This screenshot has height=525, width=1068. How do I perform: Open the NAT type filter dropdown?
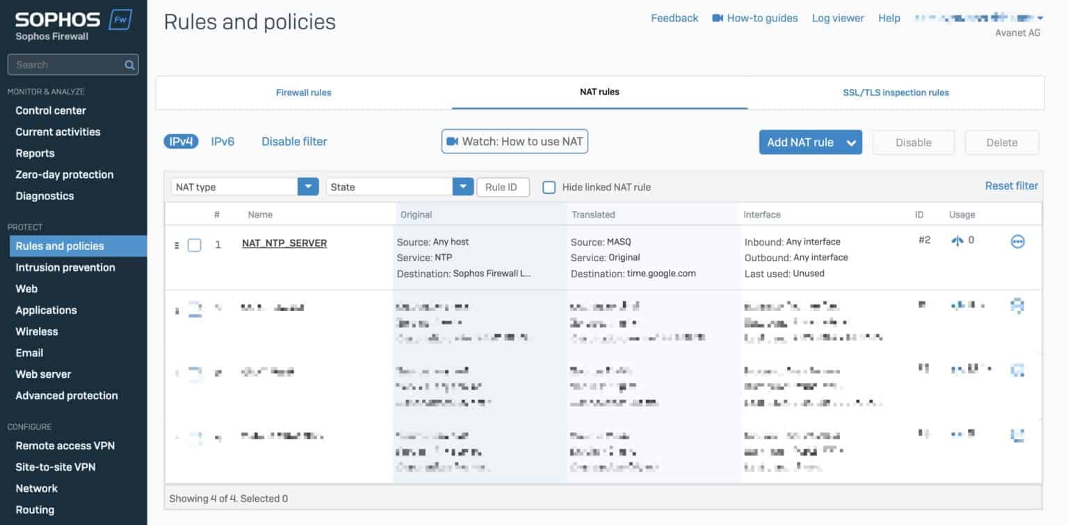pos(307,186)
